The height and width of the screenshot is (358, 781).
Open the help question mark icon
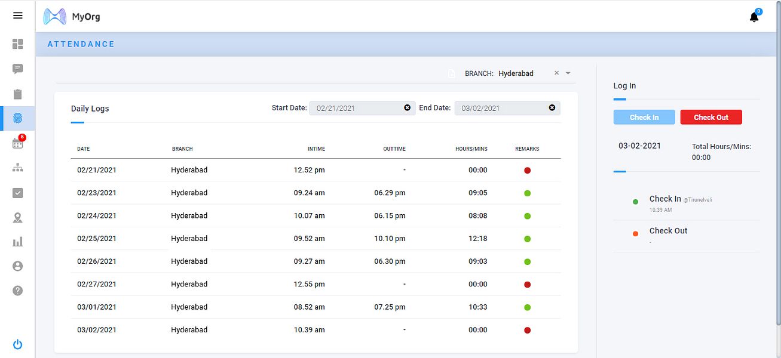coord(17,291)
